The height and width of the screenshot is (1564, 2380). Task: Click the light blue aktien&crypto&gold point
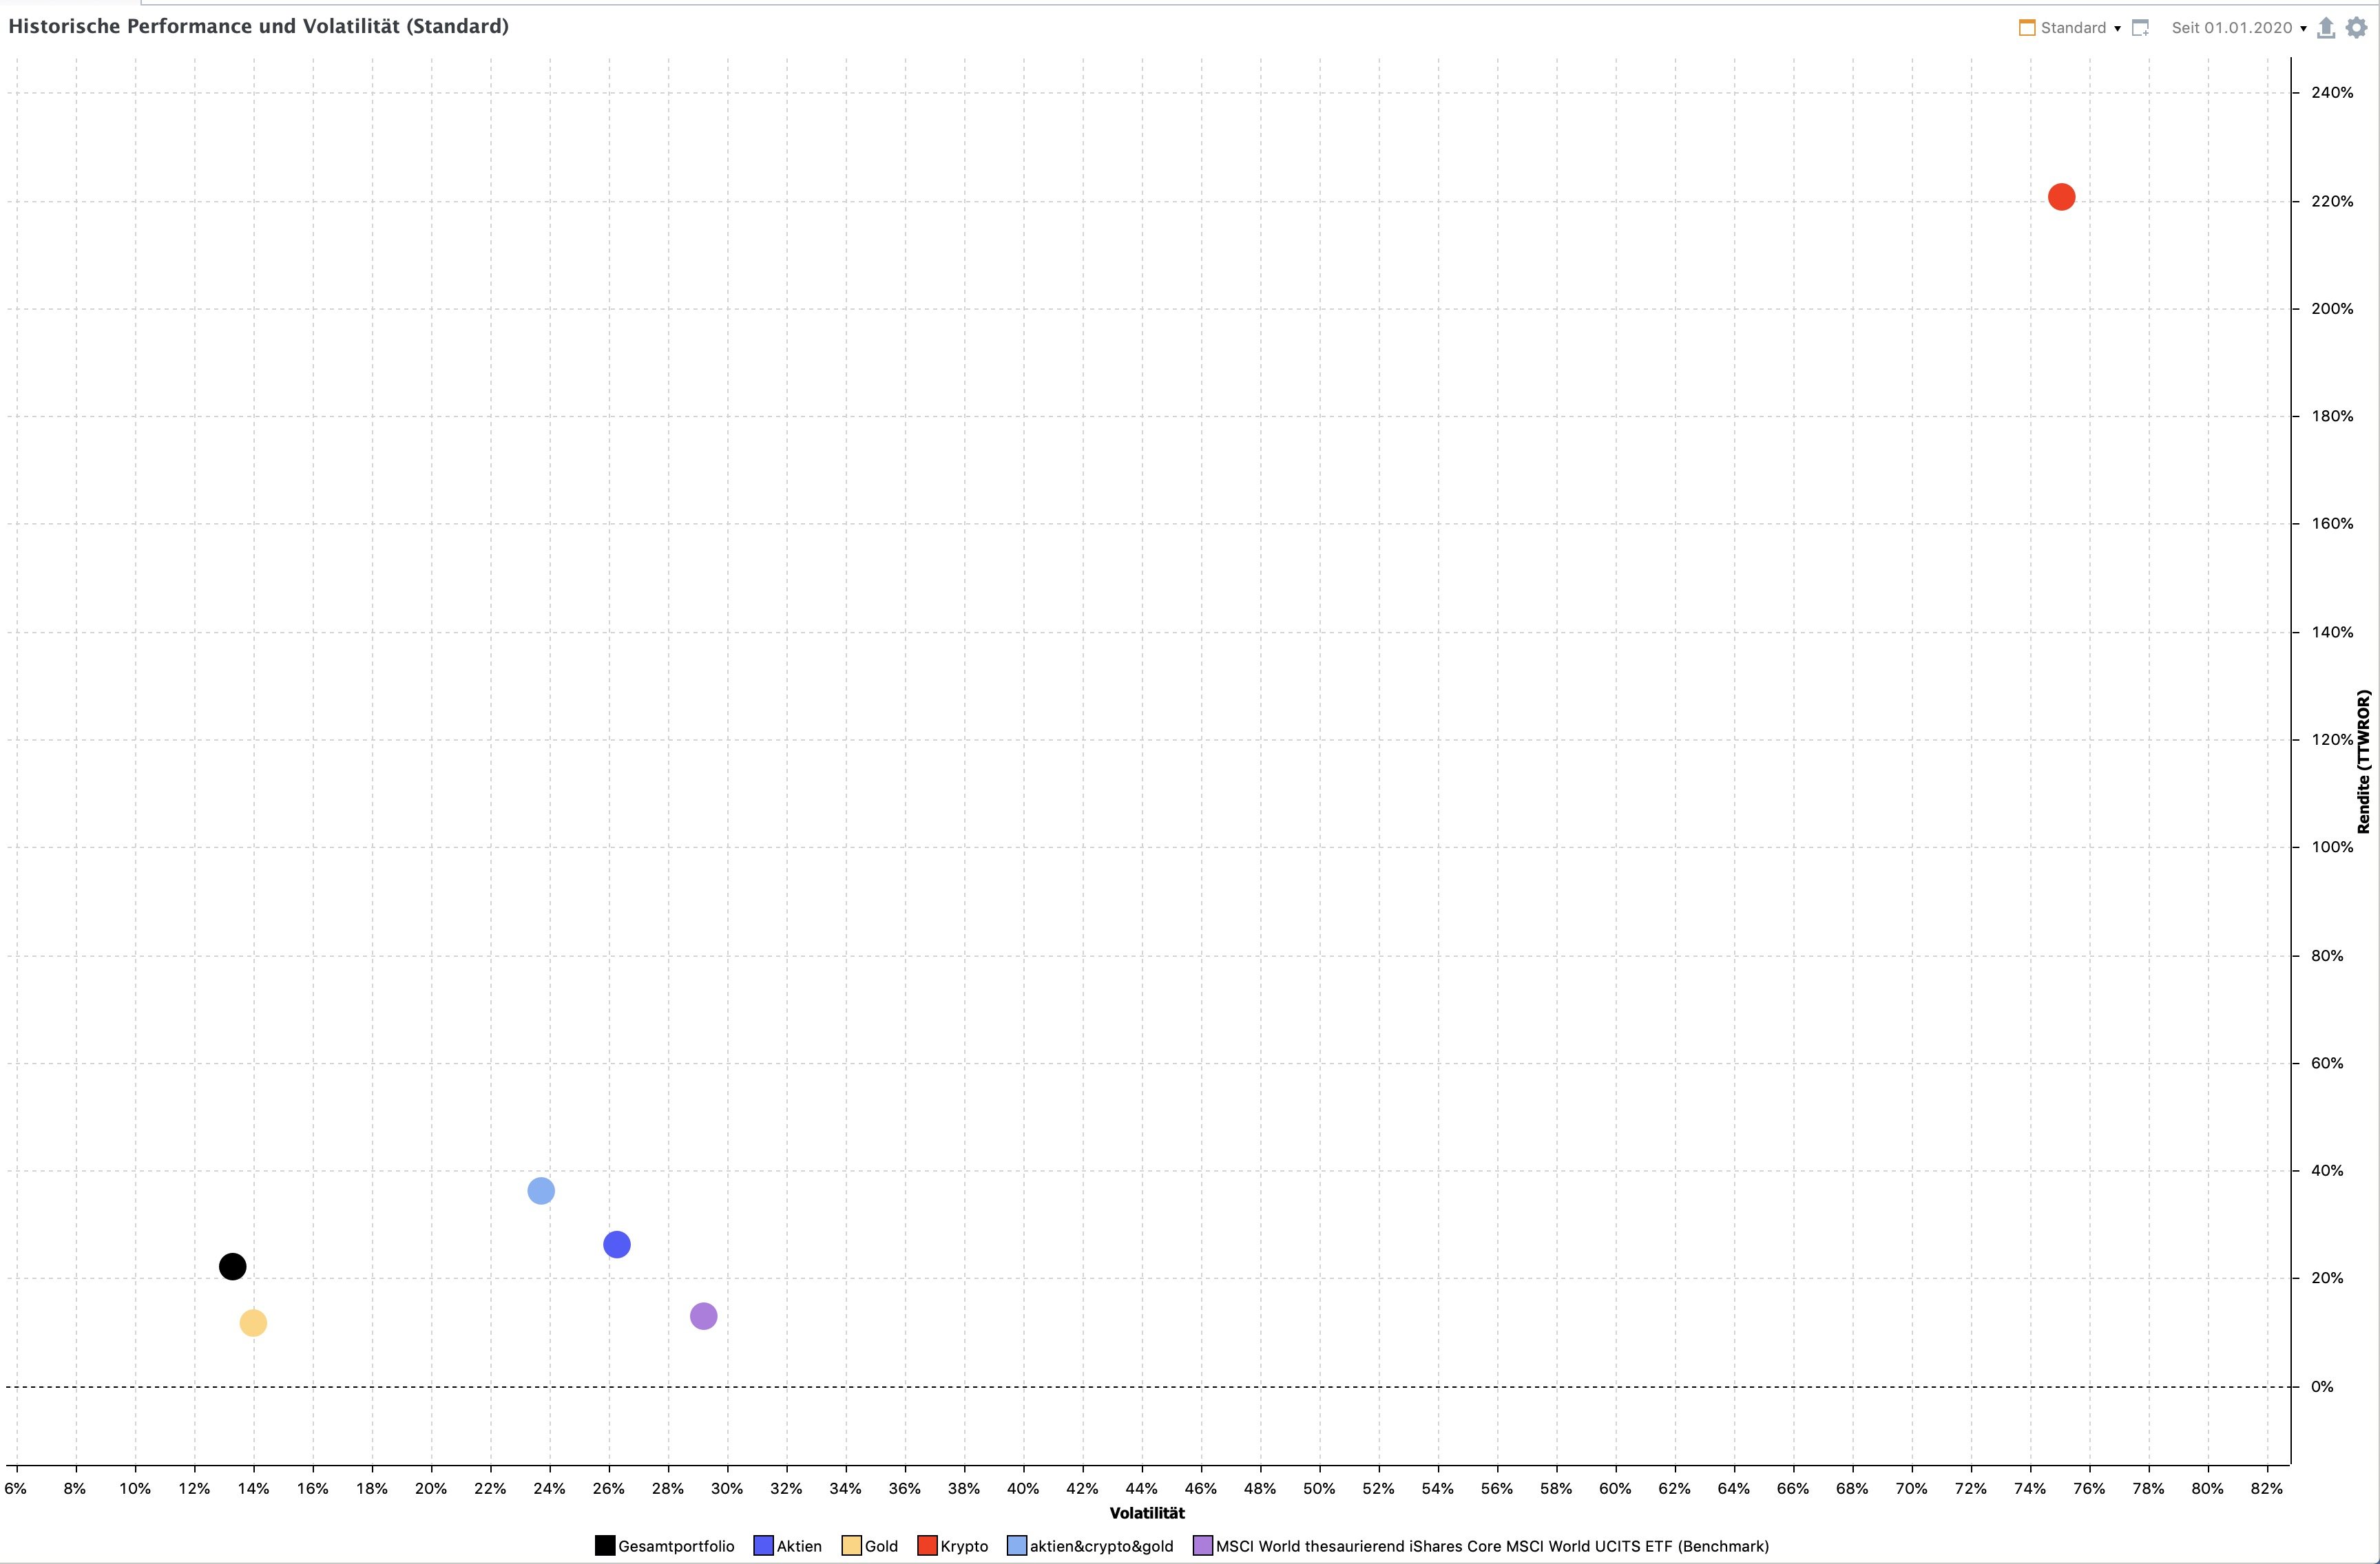[541, 1190]
